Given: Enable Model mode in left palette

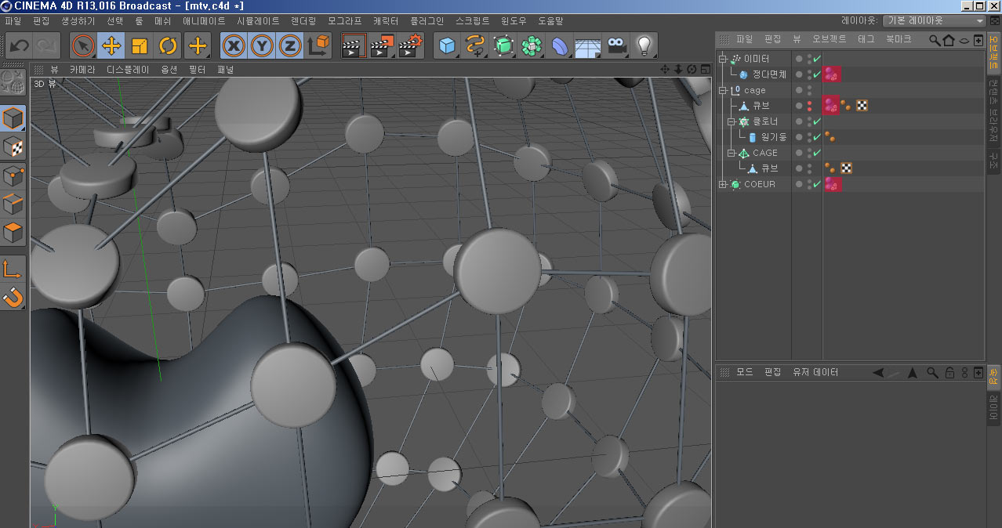Looking at the screenshot, I should coord(13,118).
